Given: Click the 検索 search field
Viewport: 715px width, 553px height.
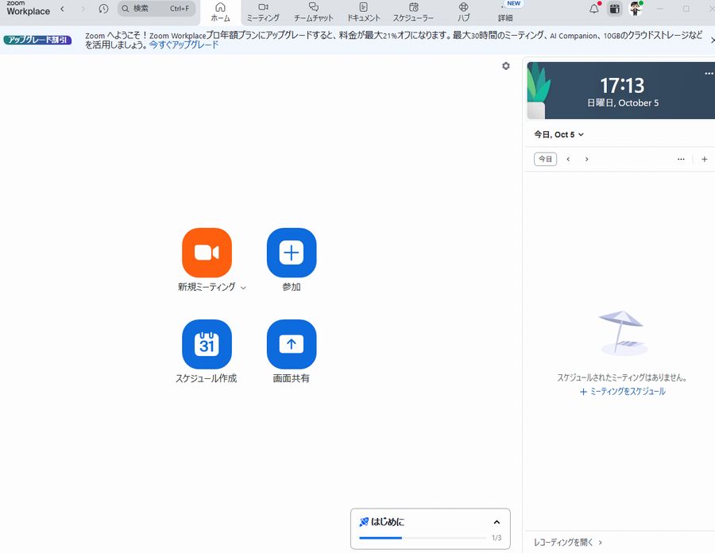Looking at the screenshot, I should pyautogui.click(x=157, y=9).
